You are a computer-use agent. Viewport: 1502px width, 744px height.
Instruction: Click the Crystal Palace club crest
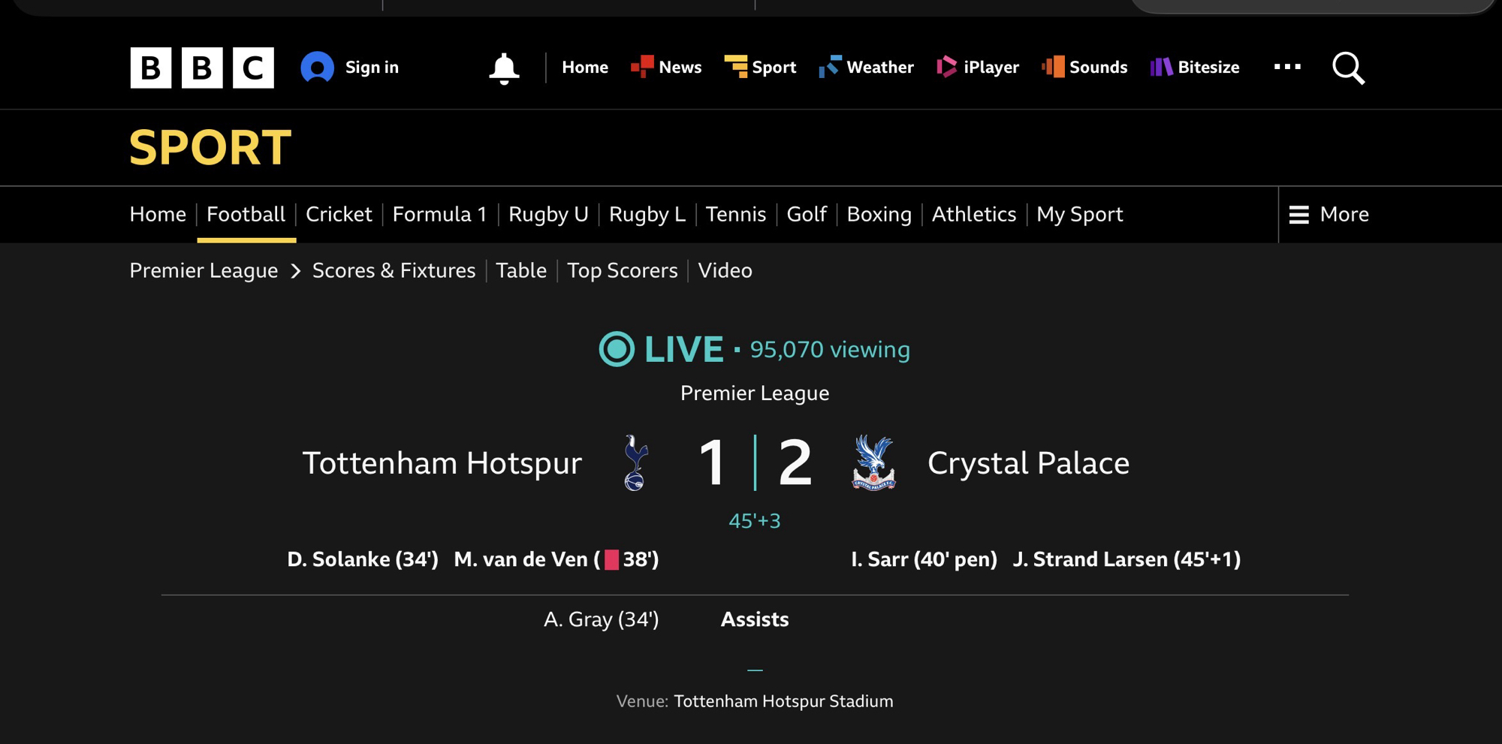pyautogui.click(x=873, y=462)
